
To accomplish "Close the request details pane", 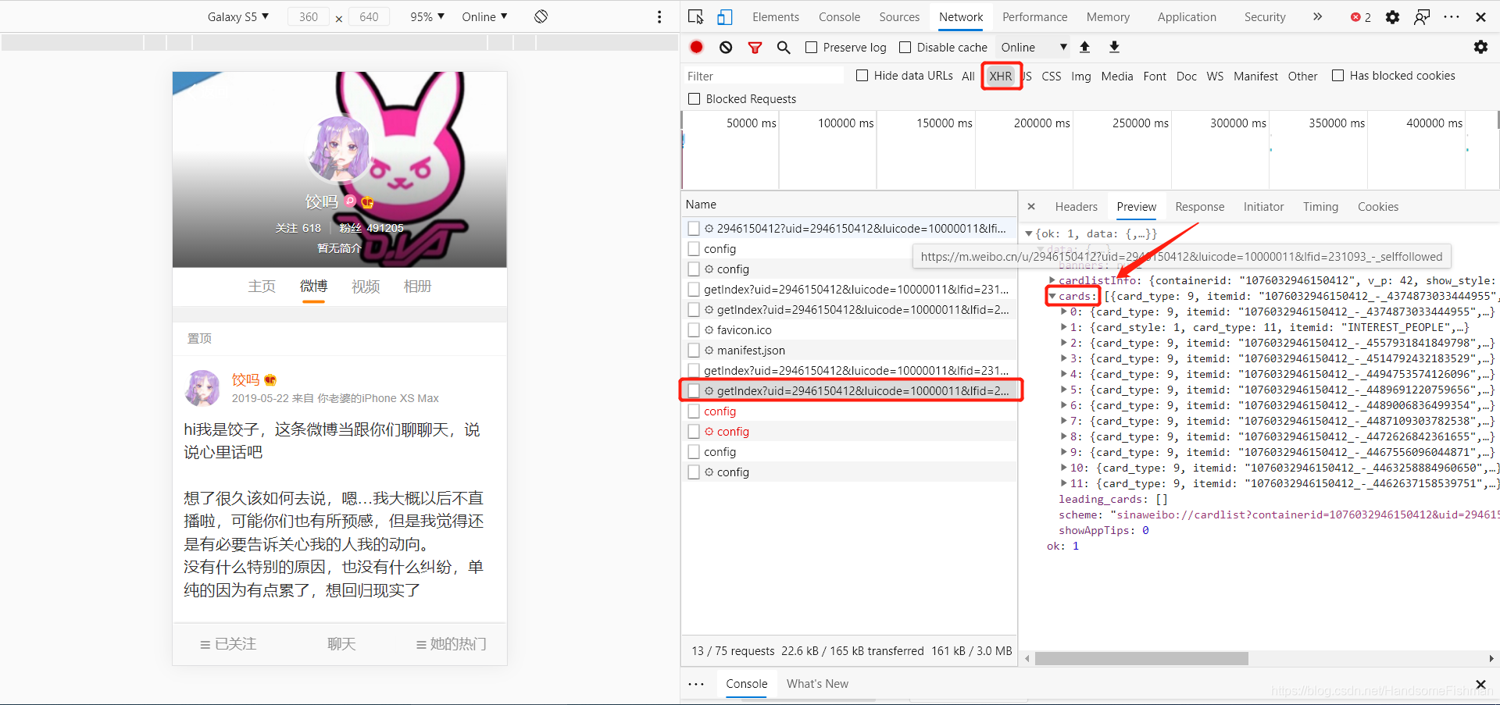I will (1031, 206).
